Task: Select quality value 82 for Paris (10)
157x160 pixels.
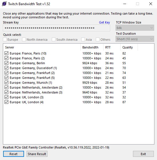Action: pyautogui.click(x=124, y=53)
